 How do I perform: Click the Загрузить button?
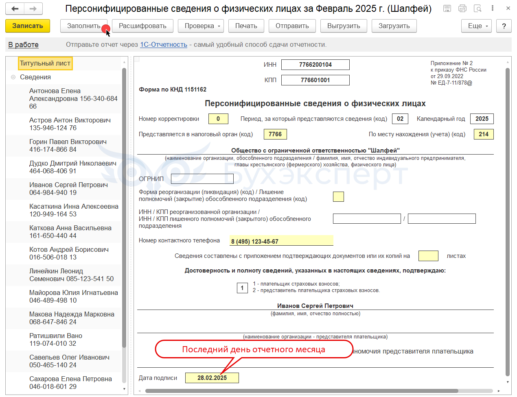coord(394,26)
